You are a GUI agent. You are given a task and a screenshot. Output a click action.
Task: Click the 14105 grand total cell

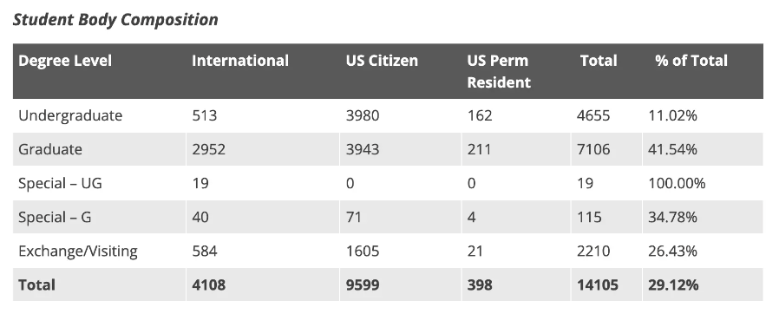[x=598, y=285]
